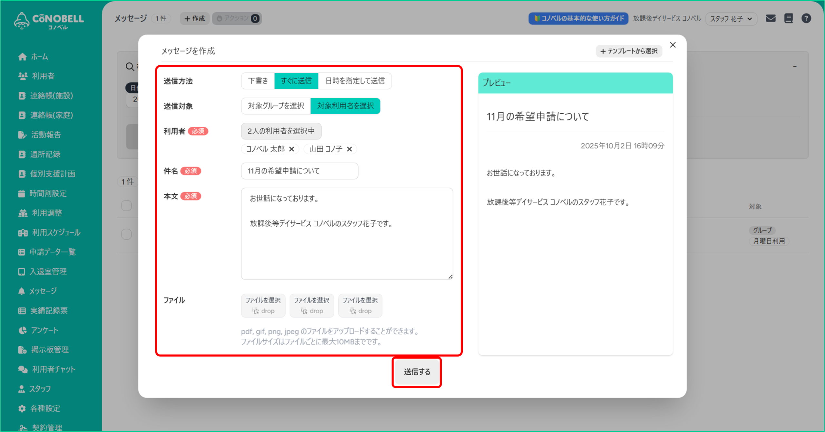
Task: Open the help question mark icon
Action: click(806, 18)
